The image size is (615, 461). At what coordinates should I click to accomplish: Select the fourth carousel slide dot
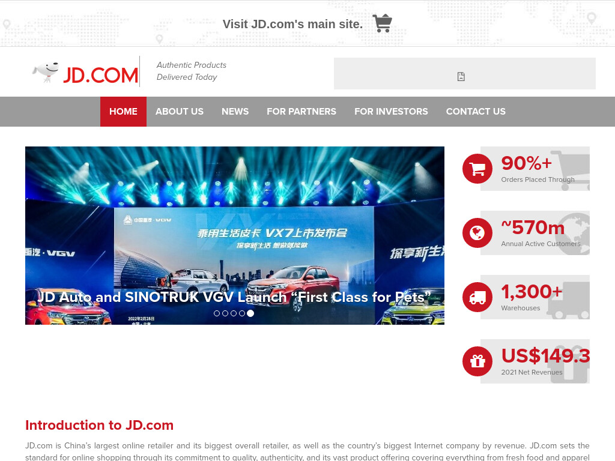click(x=242, y=313)
